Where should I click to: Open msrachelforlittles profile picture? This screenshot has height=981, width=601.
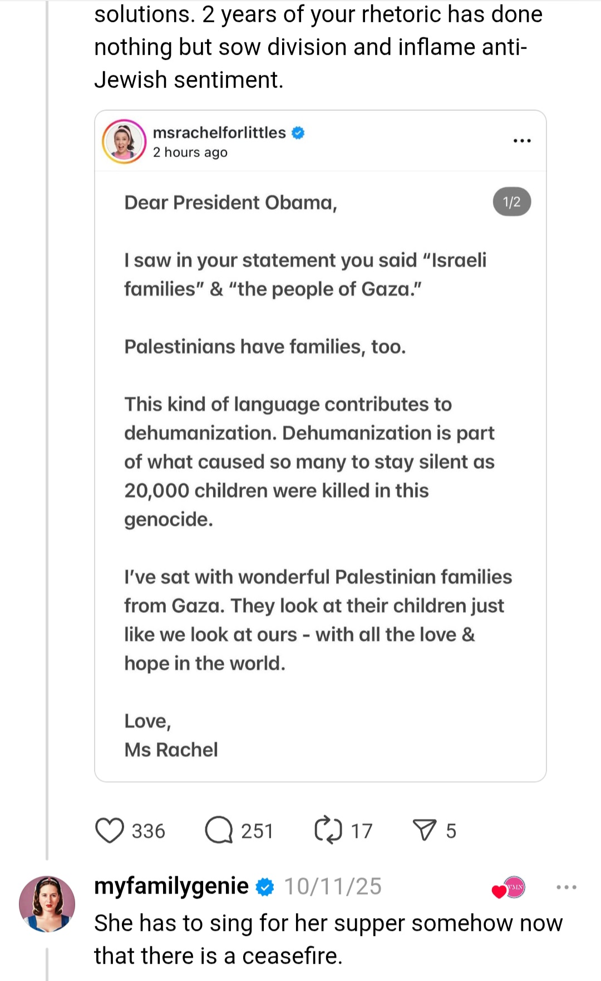pyautogui.click(x=124, y=141)
